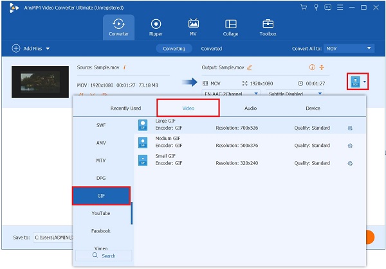Viewport: 386px width, 269px height.
Task: Click the format list scrollbar
Action: pos(132,213)
